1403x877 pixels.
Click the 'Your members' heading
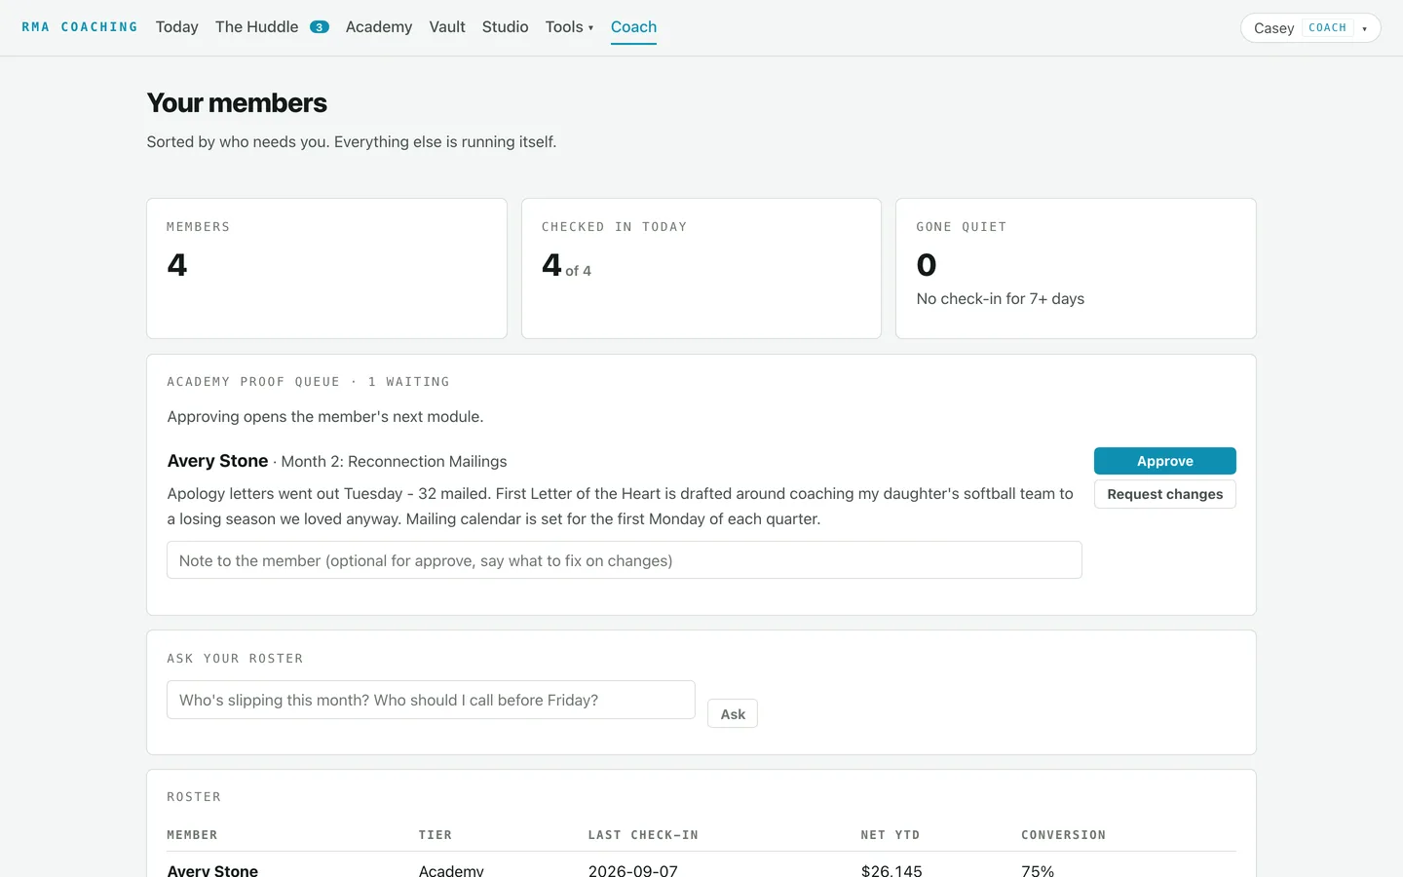tap(237, 103)
